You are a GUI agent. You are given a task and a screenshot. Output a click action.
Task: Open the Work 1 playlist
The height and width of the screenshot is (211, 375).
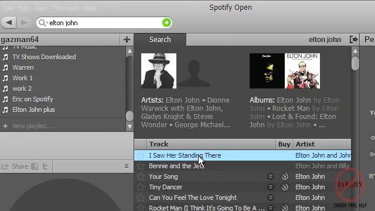[22, 78]
